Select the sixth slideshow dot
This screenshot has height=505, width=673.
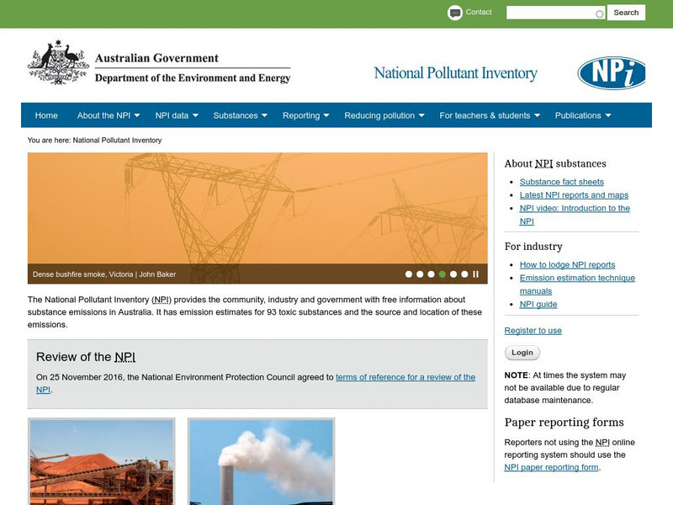click(464, 274)
